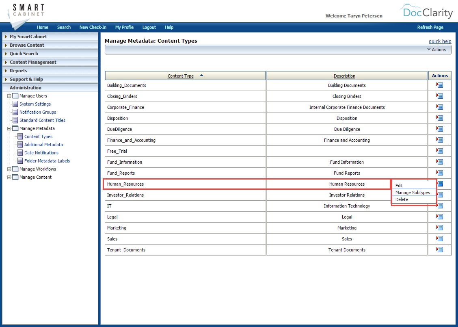Expand the My SmartCabinet panel
Viewport: 458px width, 327px height.
click(x=50, y=37)
